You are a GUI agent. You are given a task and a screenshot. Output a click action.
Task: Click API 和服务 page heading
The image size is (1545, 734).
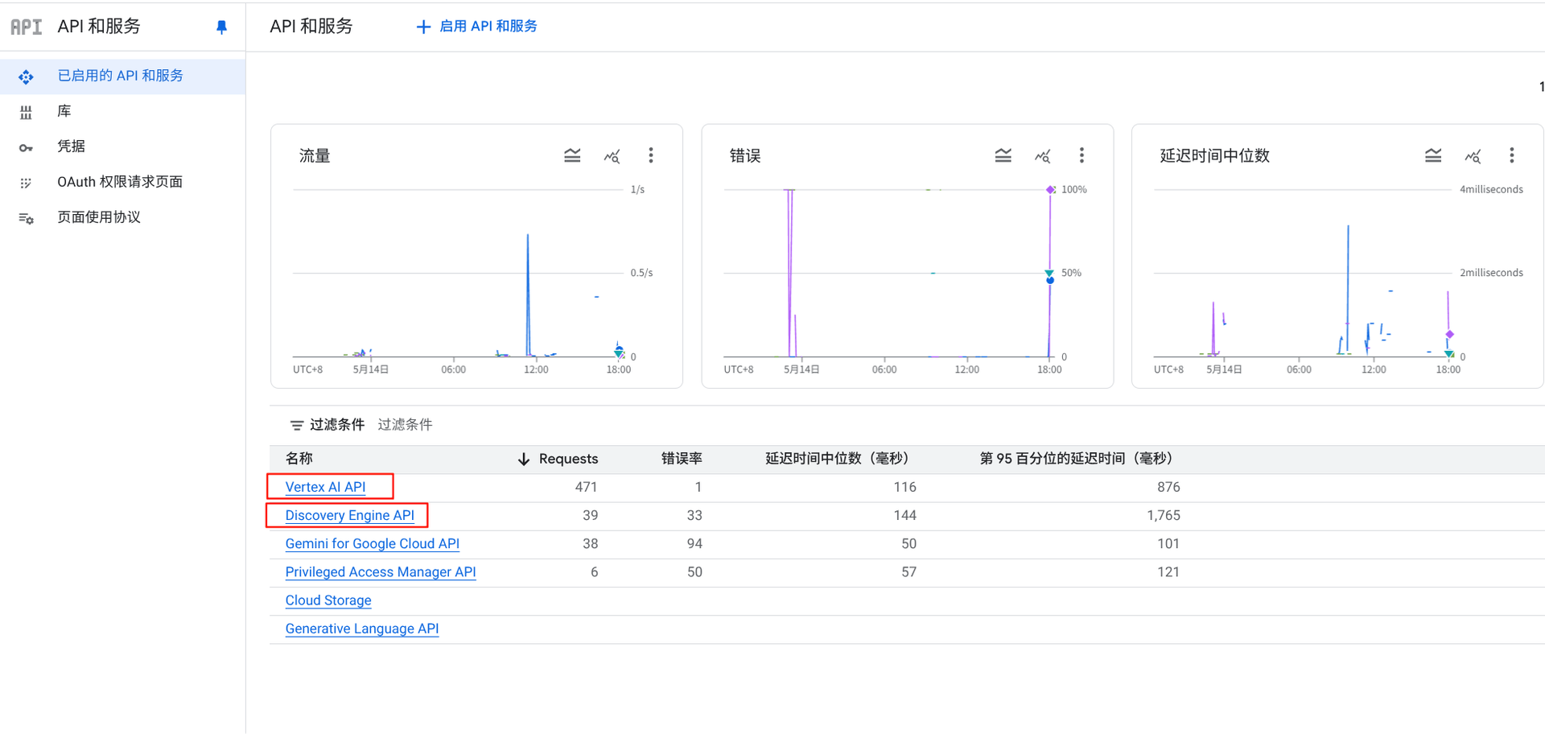point(311,27)
